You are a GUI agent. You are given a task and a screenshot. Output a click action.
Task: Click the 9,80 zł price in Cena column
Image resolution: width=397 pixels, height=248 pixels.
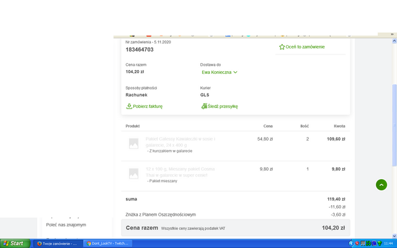click(266, 169)
